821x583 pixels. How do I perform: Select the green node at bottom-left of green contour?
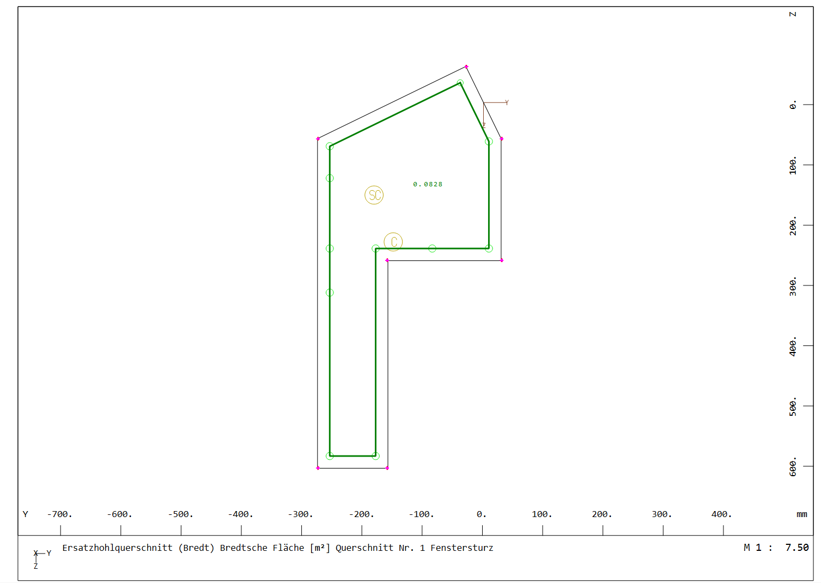point(330,456)
